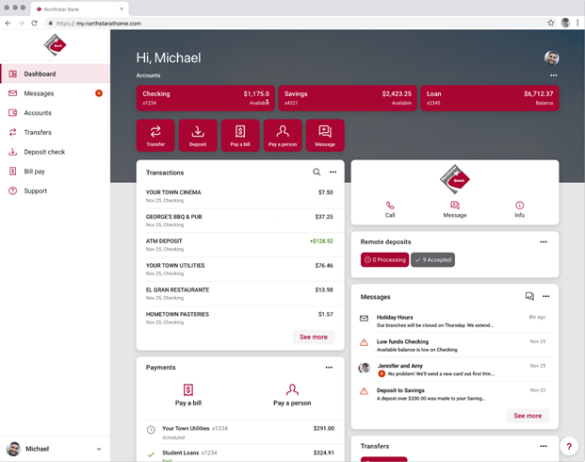
Task: Expand the Michael user menu chevron
Action: [99, 450]
